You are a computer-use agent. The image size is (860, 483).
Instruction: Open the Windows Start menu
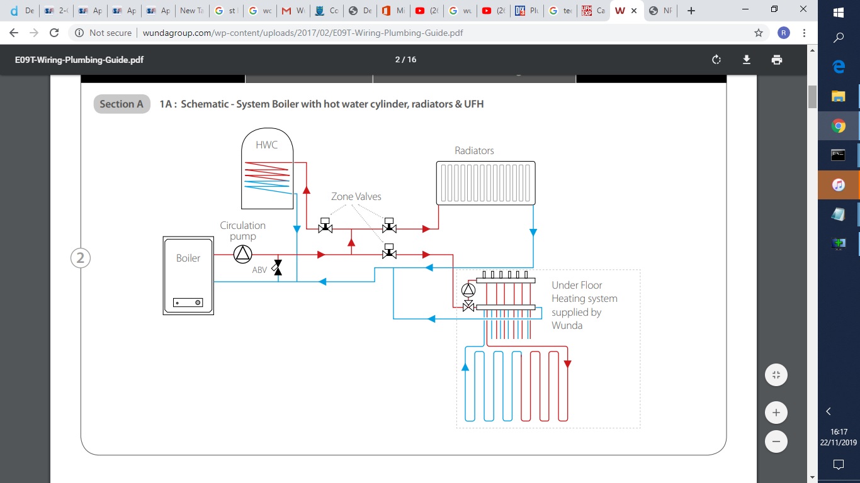[839, 13]
